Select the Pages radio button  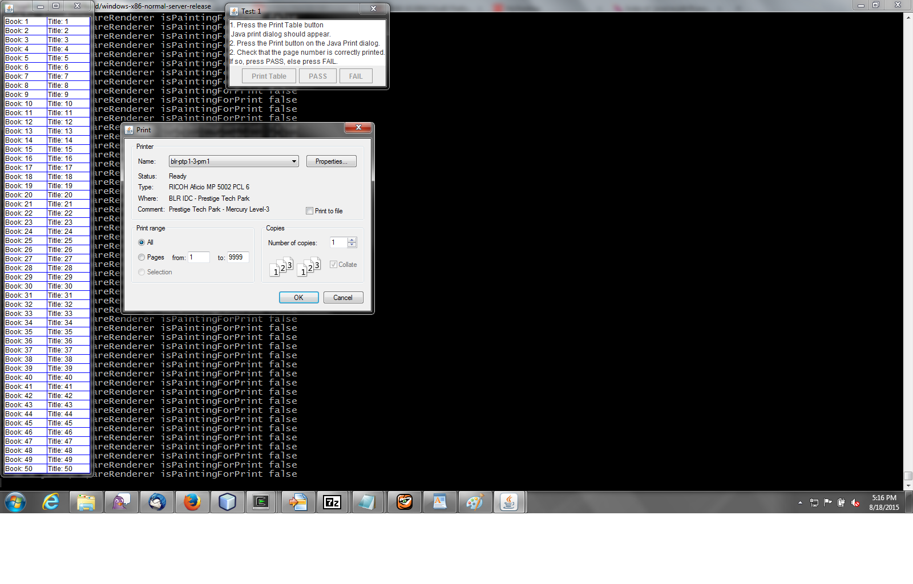click(x=142, y=257)
